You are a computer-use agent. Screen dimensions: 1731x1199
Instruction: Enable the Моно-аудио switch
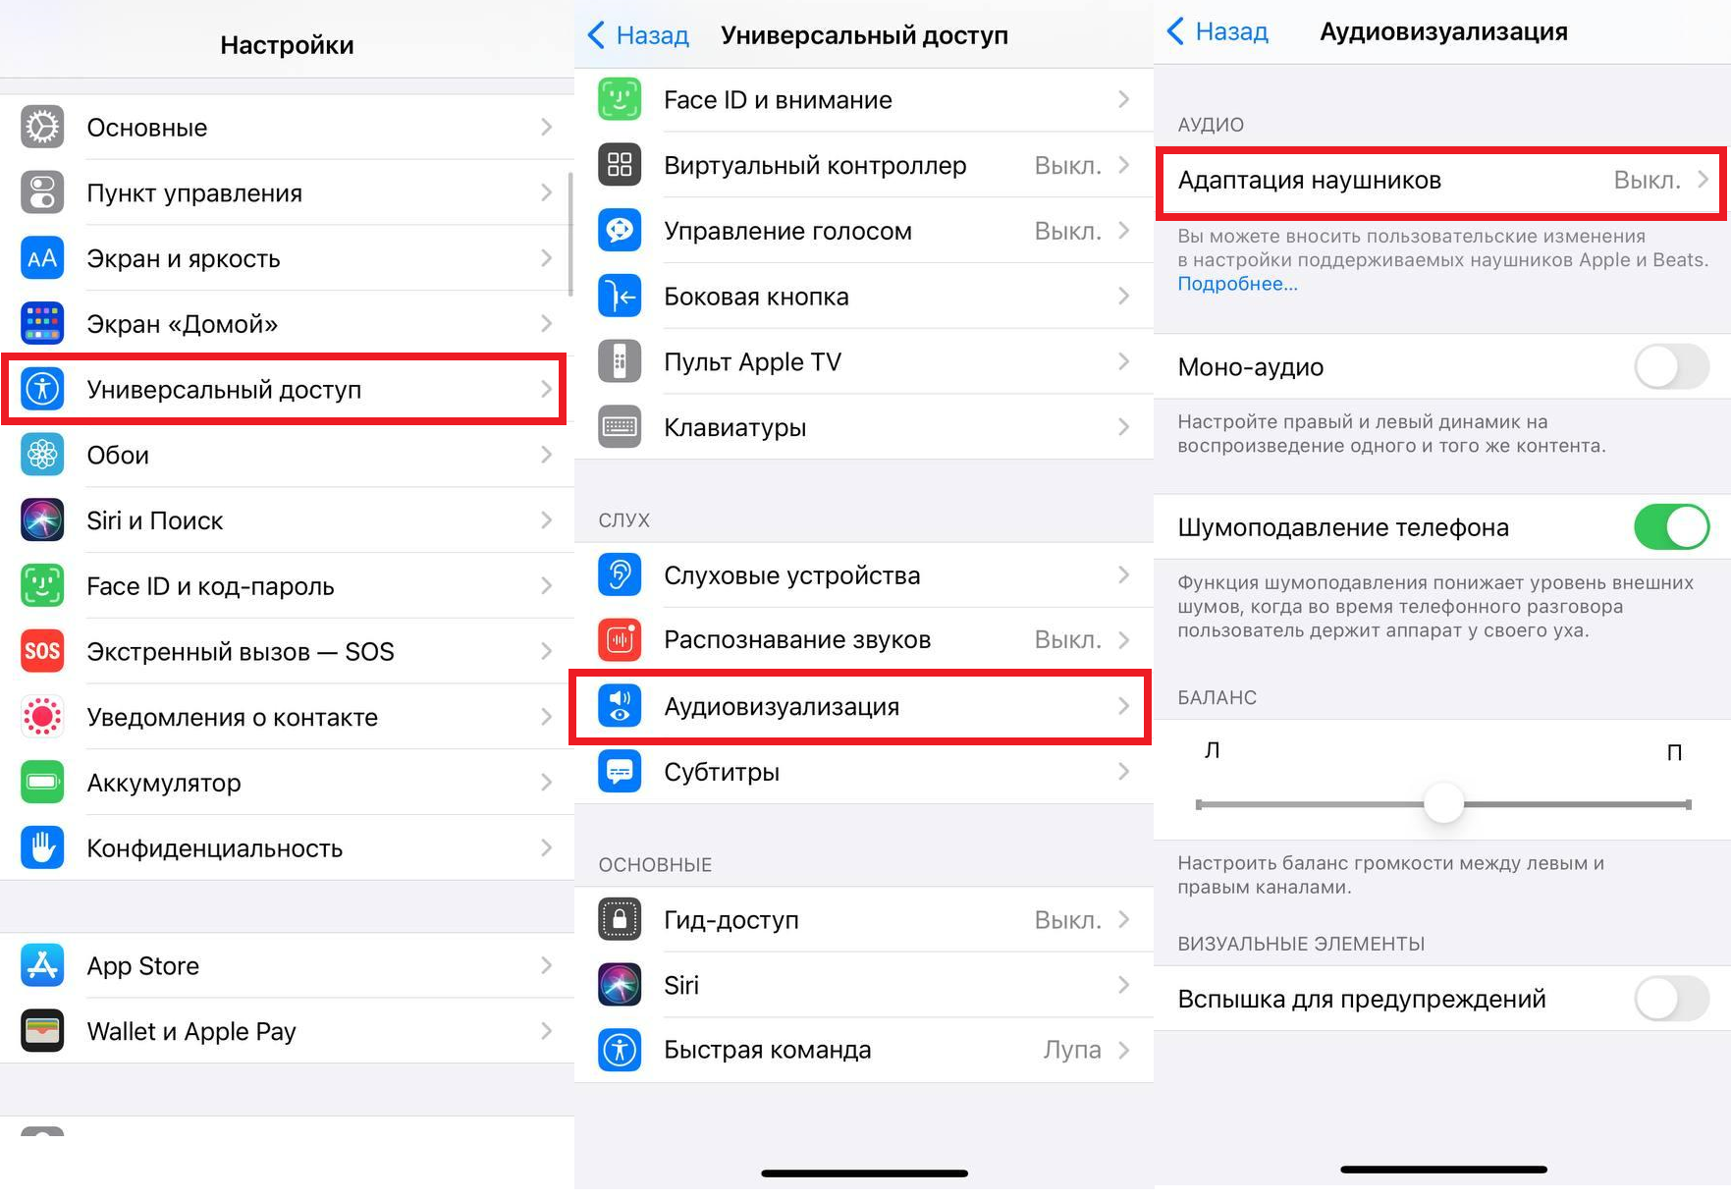[x=1671, y=367]
